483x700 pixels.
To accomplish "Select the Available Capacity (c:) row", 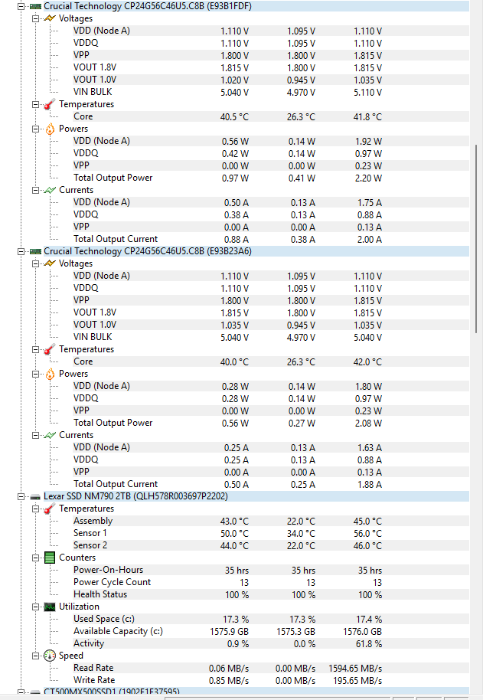I will [x=270, y=631].
